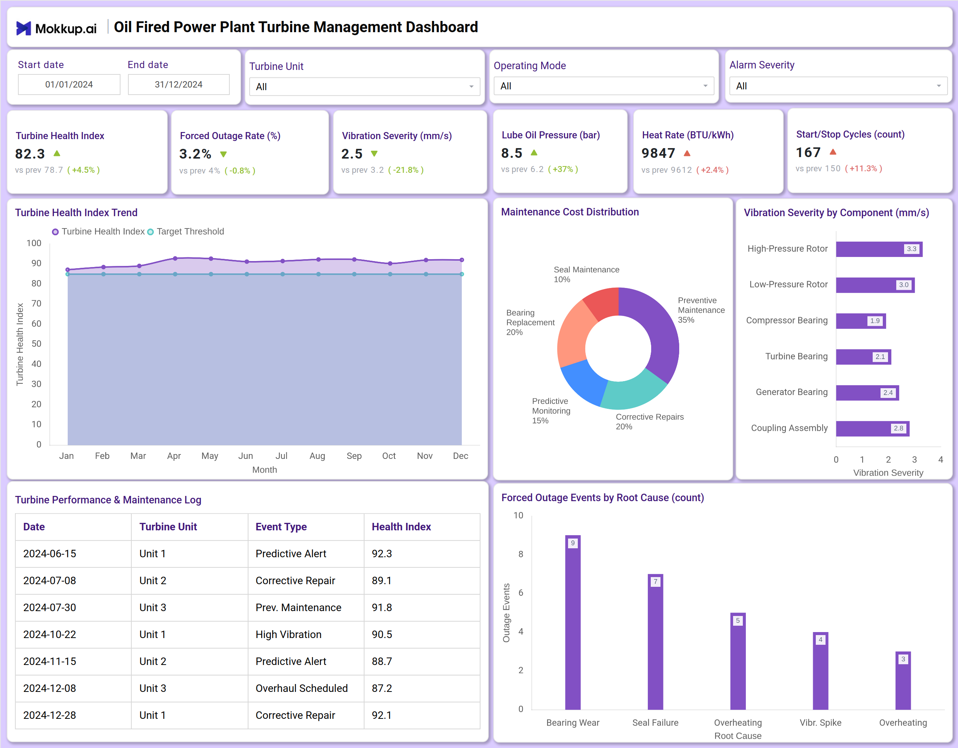Click the Seal Failure bar showing 7
The width and height of the screenshot is (958, 748).
(655, 642)
